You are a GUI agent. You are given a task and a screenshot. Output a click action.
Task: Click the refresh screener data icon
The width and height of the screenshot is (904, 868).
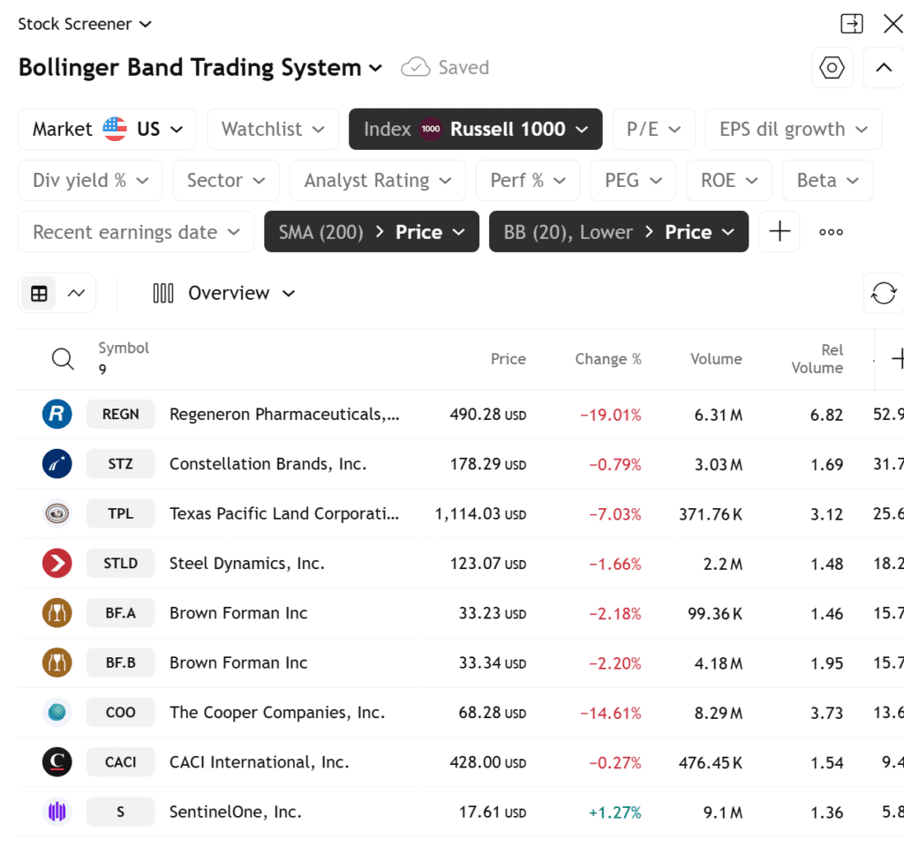883,293
